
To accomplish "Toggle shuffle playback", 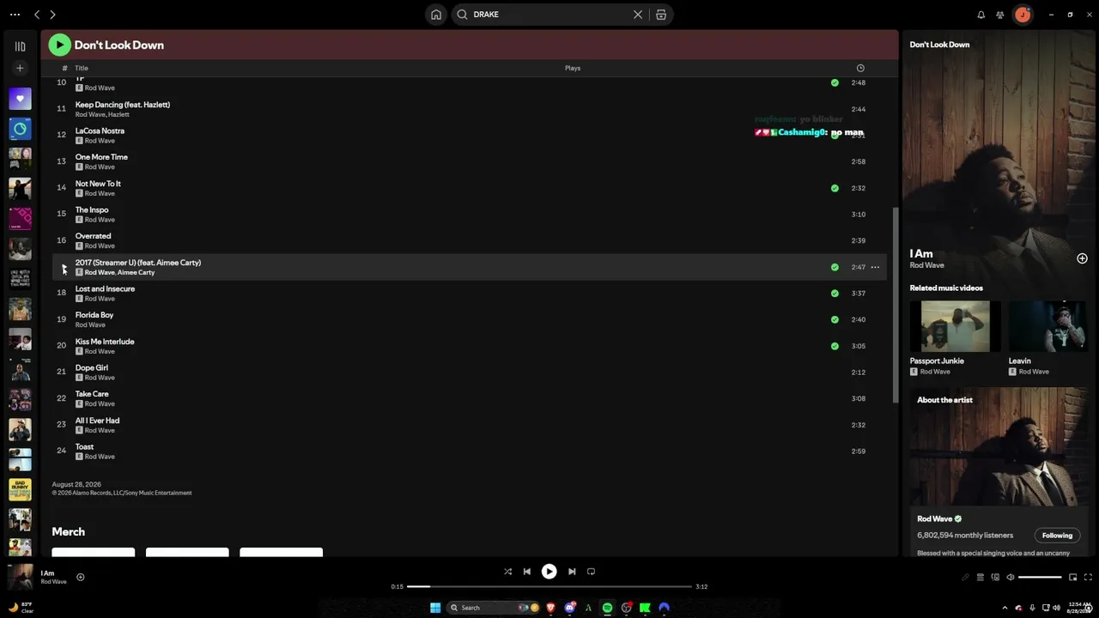I will point(507,572).
